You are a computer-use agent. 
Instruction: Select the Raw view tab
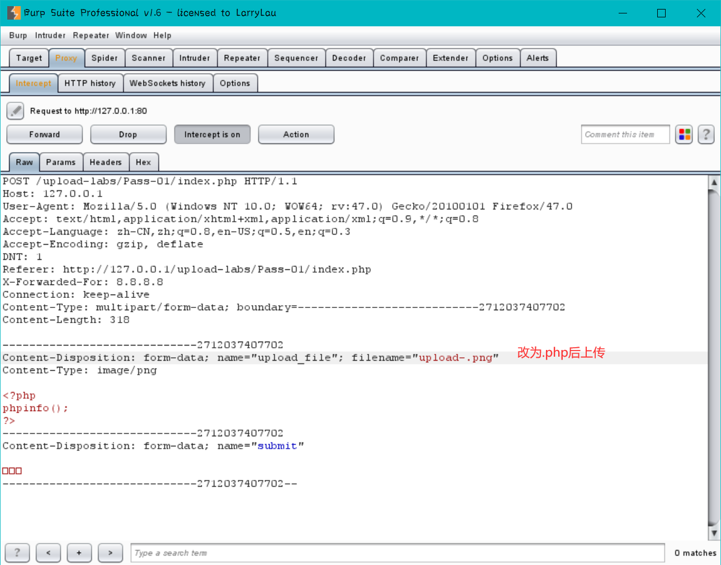pos(24,162)
